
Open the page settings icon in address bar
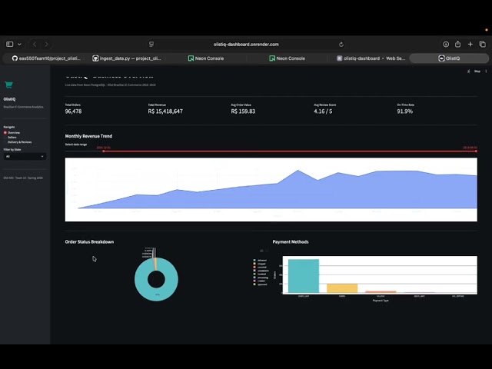(x=151, y=45)
